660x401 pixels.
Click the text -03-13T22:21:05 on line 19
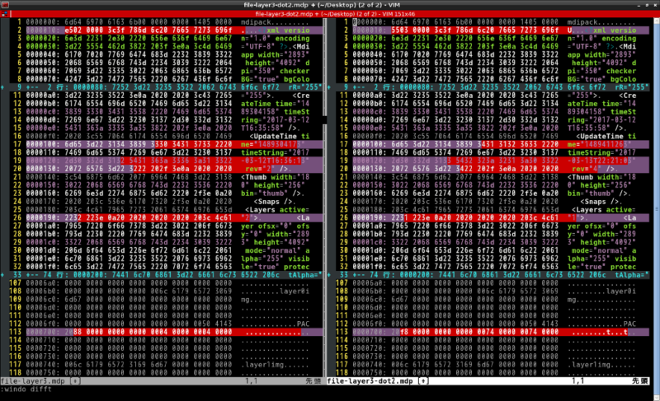pos(599,161)
